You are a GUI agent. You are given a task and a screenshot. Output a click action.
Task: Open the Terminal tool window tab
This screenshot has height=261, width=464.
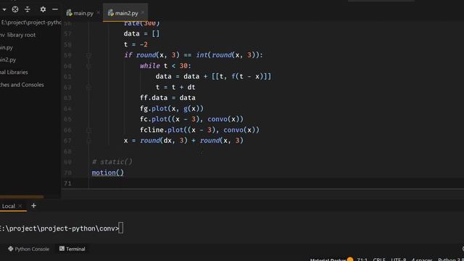point(72,249)
